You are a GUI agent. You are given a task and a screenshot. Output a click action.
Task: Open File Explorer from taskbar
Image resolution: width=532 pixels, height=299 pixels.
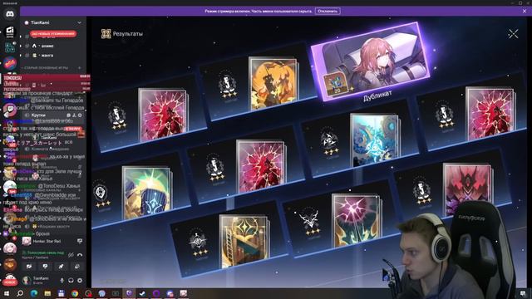click(47, 293)
